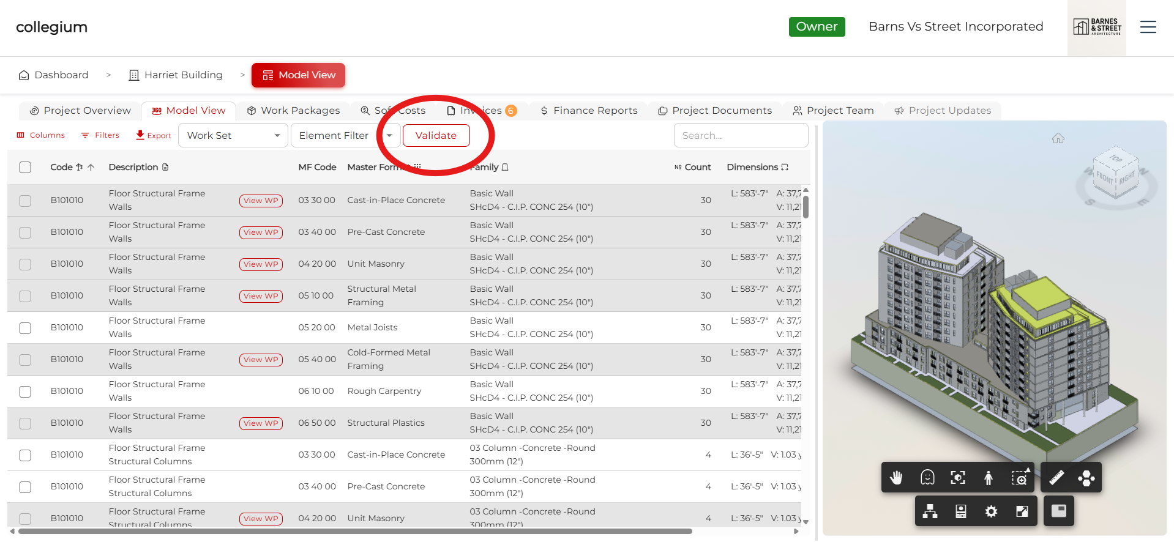
Task: Check the Cold-Formed Metal Framing row
Action: (25, 360)
